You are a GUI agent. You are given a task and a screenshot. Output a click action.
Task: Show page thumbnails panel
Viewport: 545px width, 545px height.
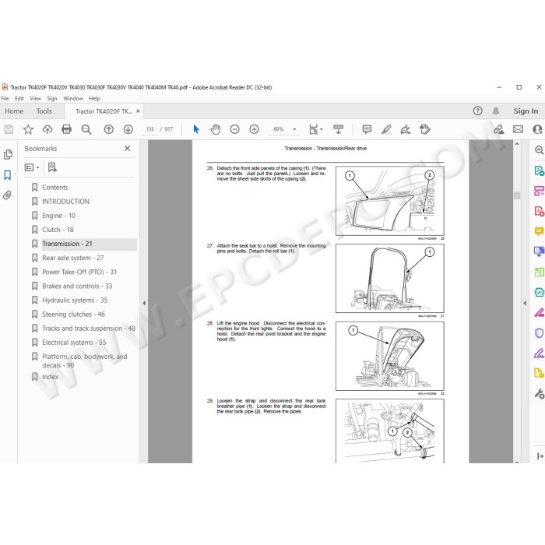tap(8, 155)
